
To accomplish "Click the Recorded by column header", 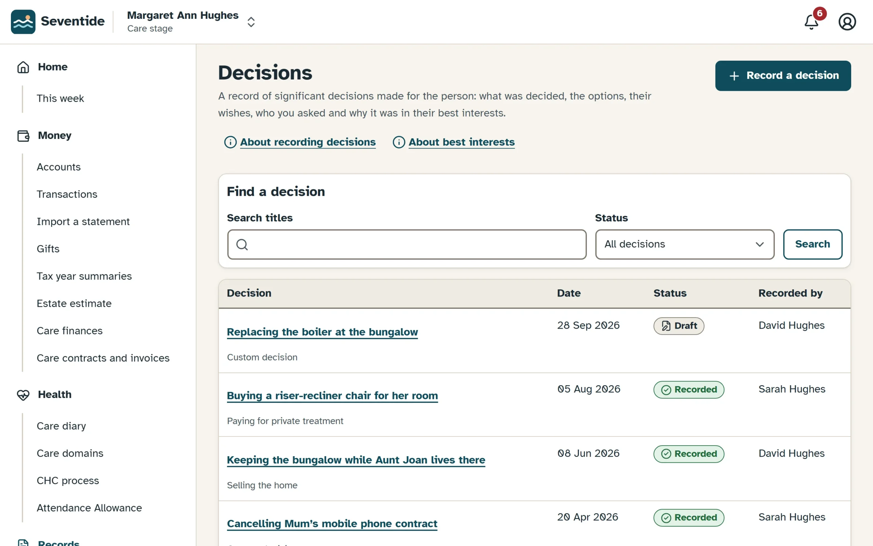I will (x=790, y=293).
